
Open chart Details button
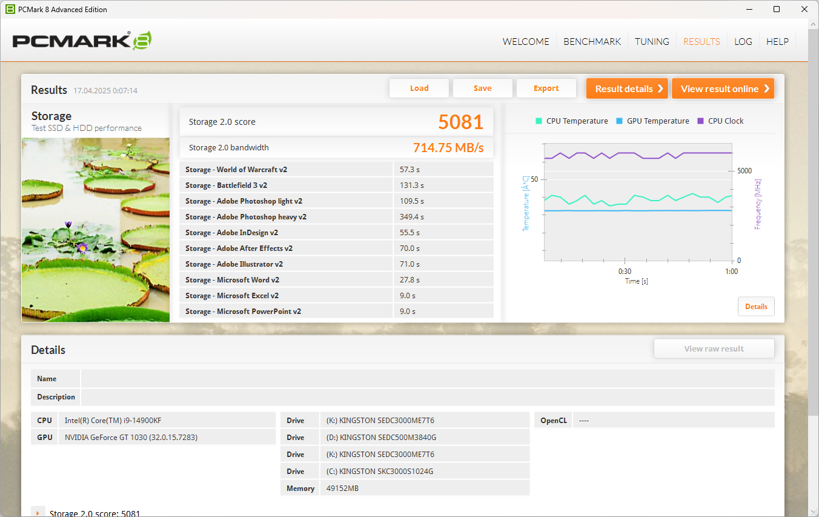756,307
